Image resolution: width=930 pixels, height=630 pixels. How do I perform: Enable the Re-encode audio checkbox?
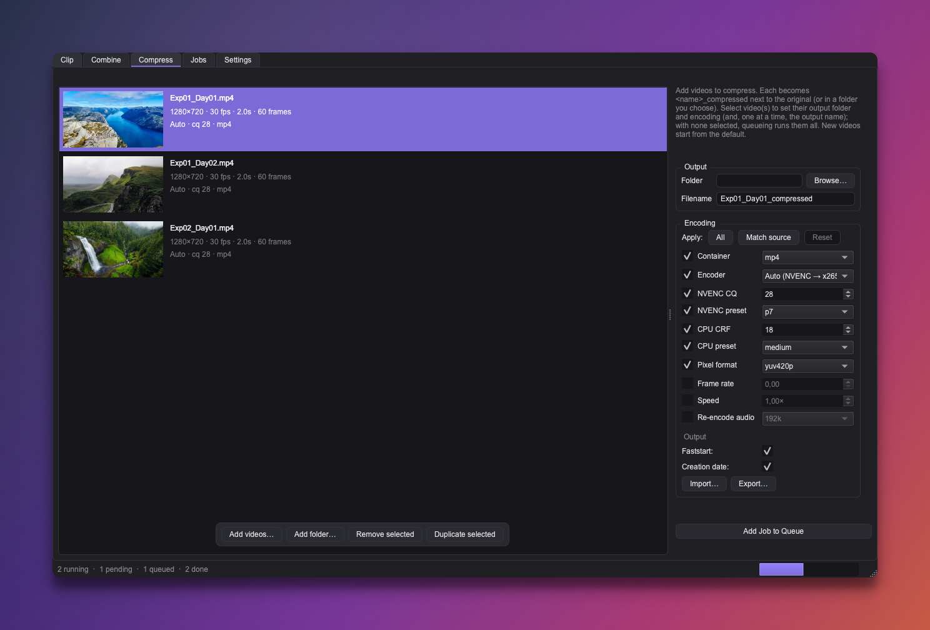pos(687,417)
